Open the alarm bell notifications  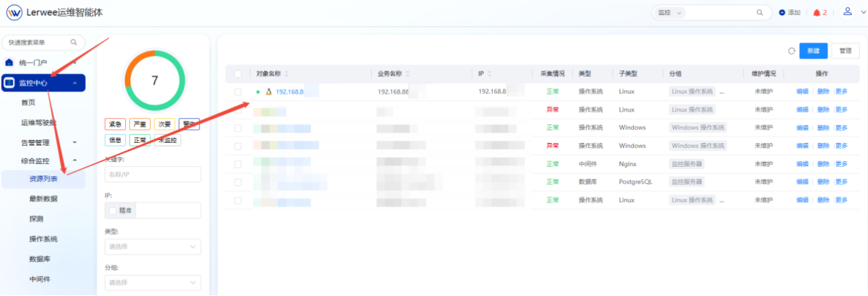pyautogui.click(x=816, y=13)
